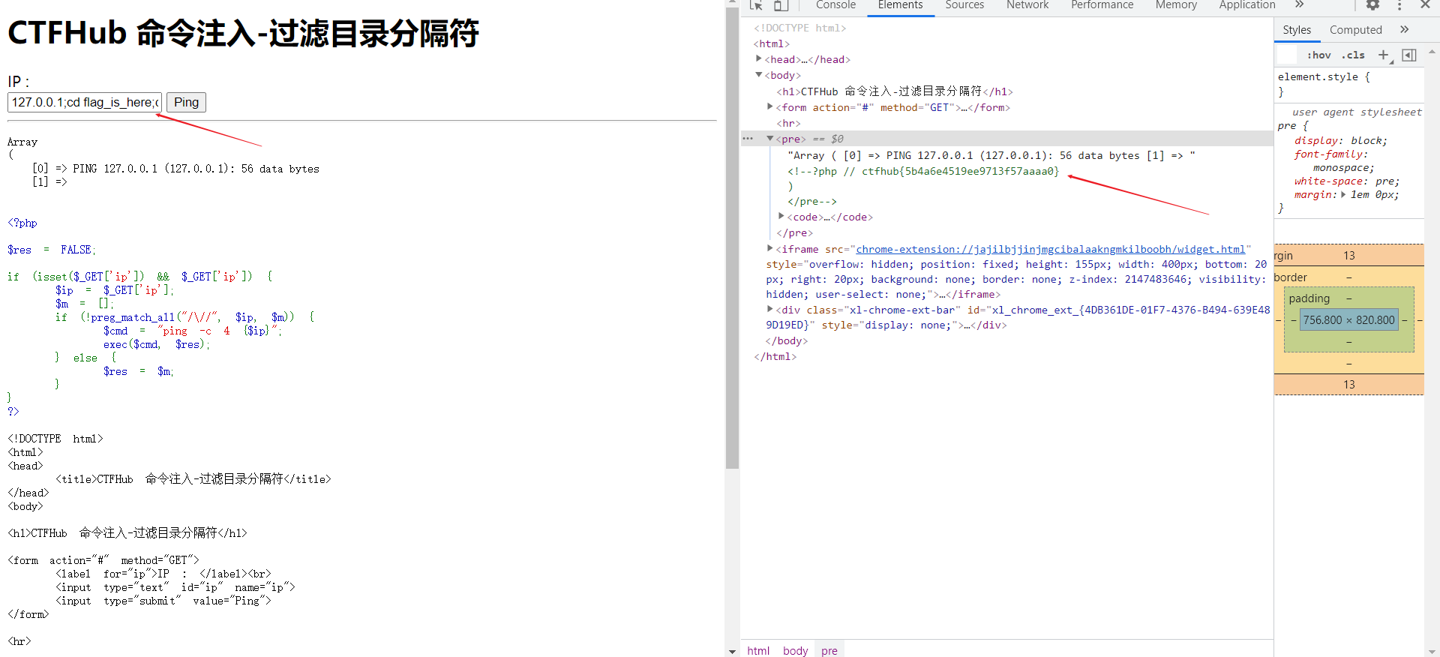Image resolution: width=1440 pixels, height=657 pixels.
Task: Expand the margin shorthand property arrow
Action: [x=1343, y=194]
